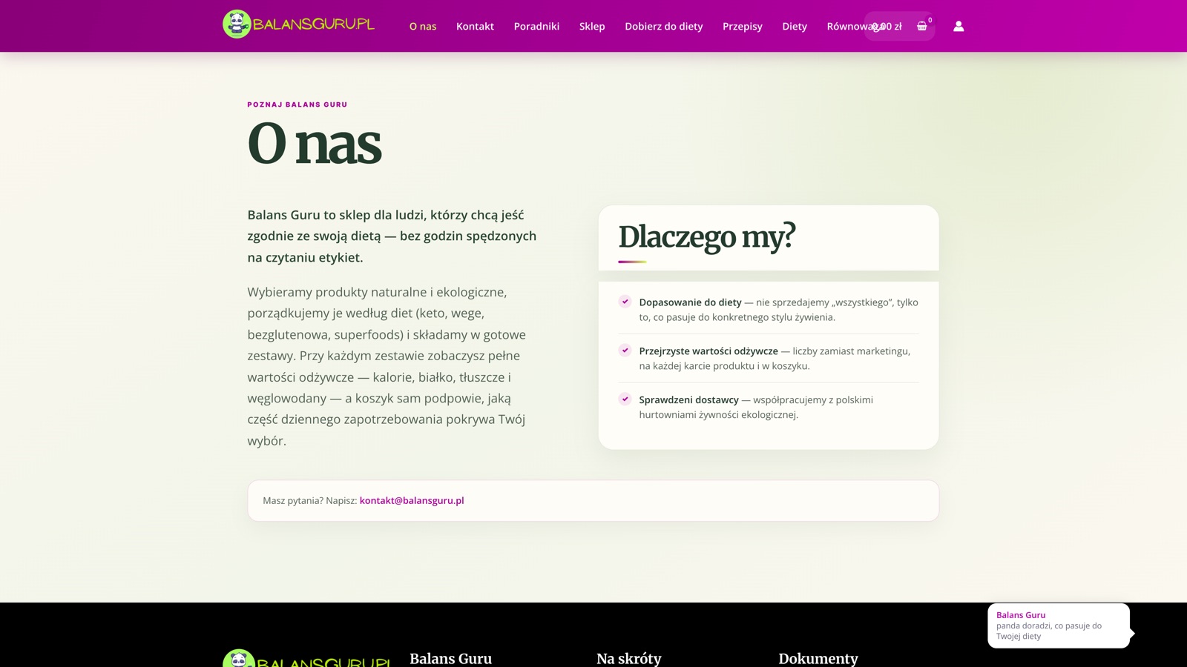Click the kontakt@balansguru.pl email link
1187x667 pixels.
[x=412, y=500]
